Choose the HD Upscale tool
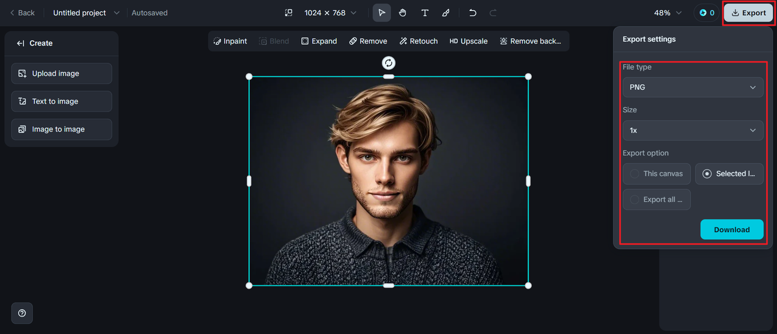The image size is (777, 334). 469,41
